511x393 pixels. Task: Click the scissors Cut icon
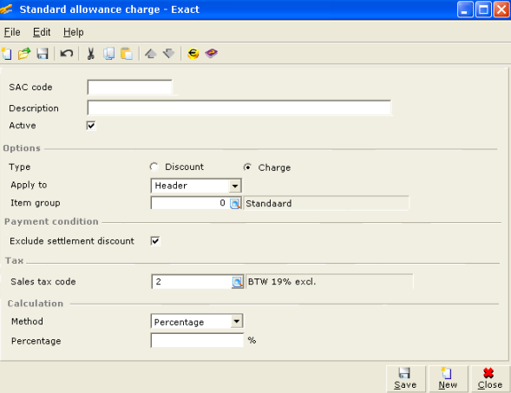coord(90,54)
